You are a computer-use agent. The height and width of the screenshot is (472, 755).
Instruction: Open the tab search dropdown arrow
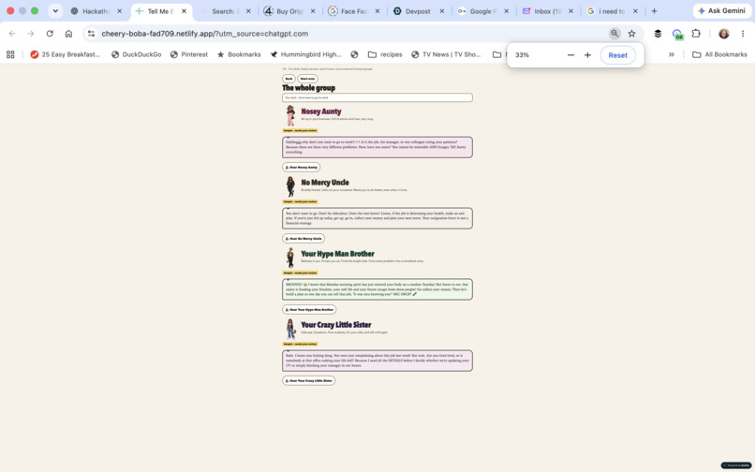(x=55, y=11)
